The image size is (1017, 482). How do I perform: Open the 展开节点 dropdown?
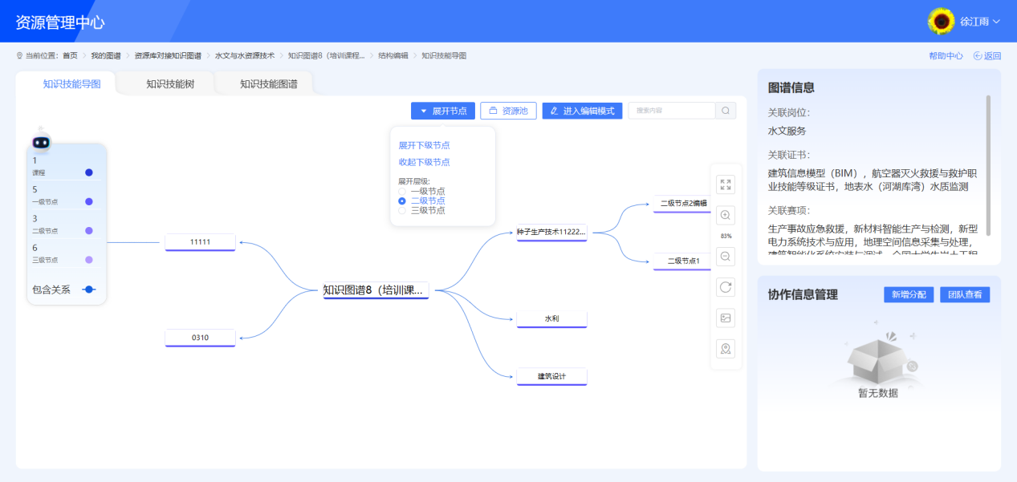442,110
